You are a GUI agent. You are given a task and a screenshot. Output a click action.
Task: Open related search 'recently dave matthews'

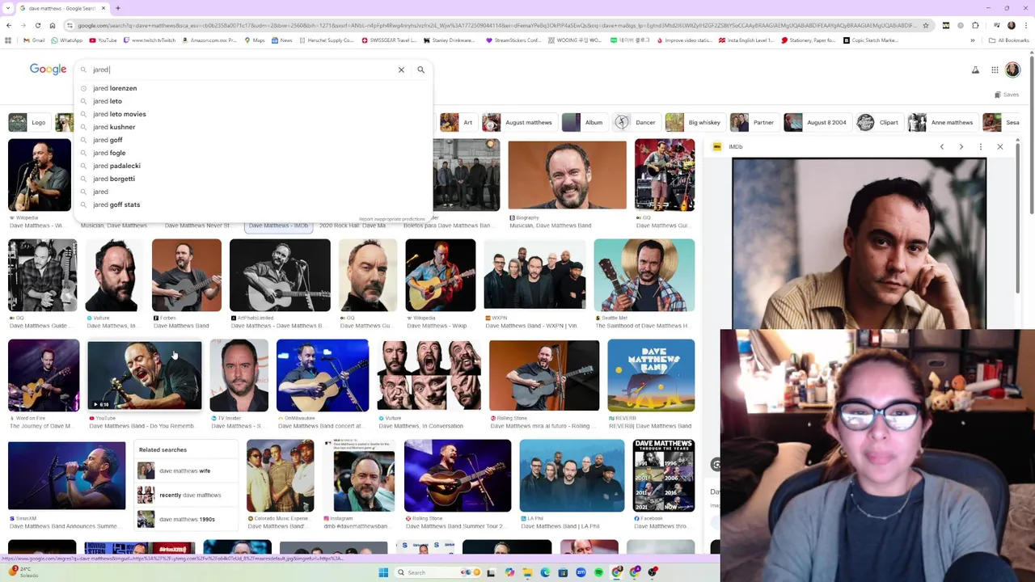tap(186, 495)
